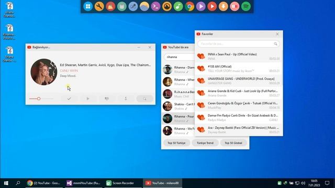The height and width of the screenshot is (188, 335).
Task: Open the purple terminal prompt dock icon
Action: pyautogui.click(x=156, y=6)
